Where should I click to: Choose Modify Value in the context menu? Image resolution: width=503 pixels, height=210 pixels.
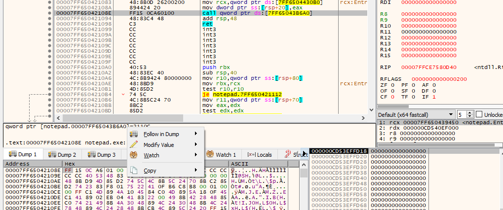(165, 145)
